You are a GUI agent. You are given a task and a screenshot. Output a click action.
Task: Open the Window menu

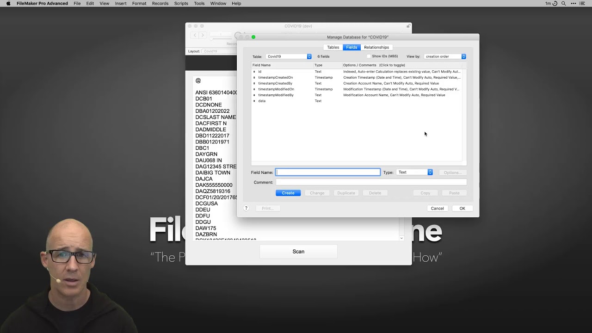coord(218,3)
